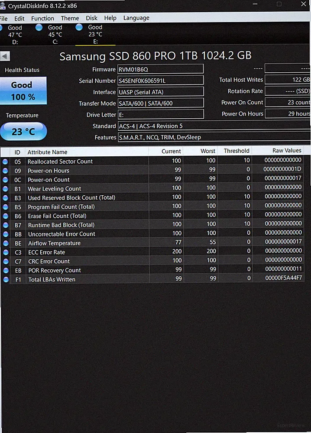Click raw value 00000F5A44F7
Viewport: 311px width, 433px height.
pos(284,278)
